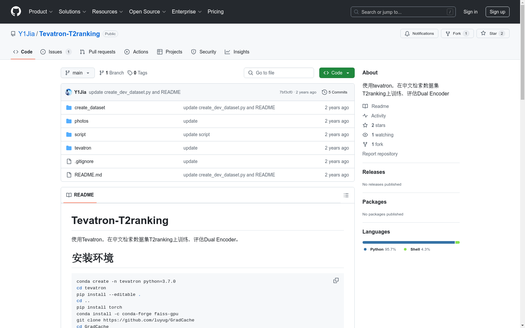This screenshot has width=525, height=328.
Task: Open the tevatron folder icon
Action: point(69,148)
